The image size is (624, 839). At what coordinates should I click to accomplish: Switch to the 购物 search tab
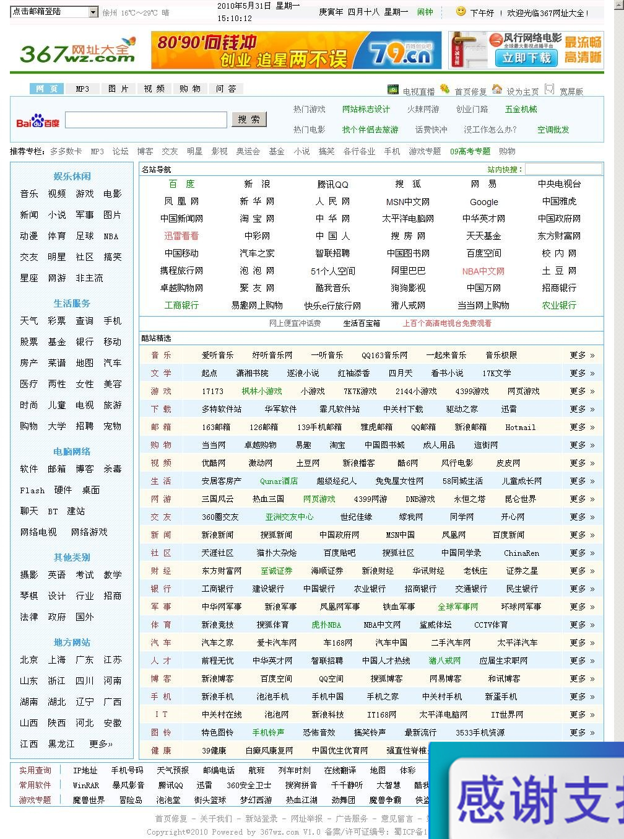point(190,89)
